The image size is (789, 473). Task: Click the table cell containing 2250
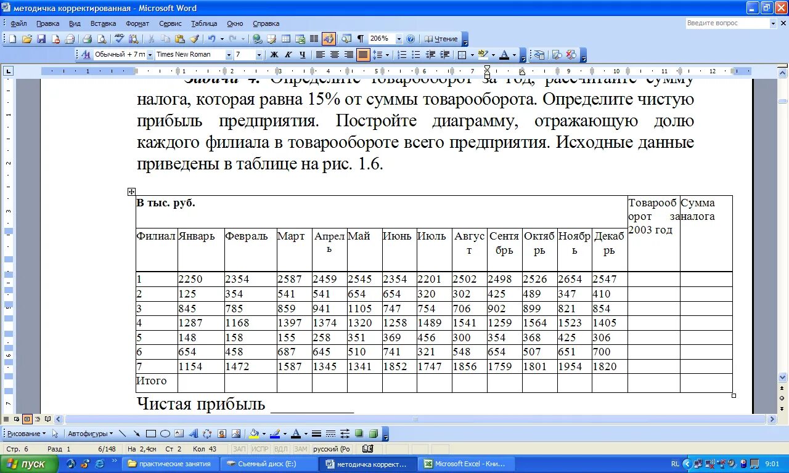[201, 279]
